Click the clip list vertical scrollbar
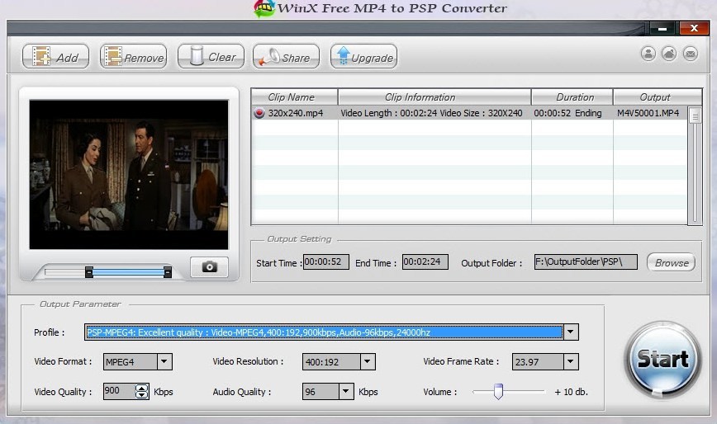The image size is (717, 424). click(695, 165)
